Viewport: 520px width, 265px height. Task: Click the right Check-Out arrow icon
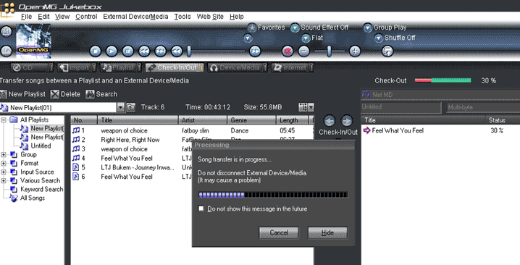(347, 121)
